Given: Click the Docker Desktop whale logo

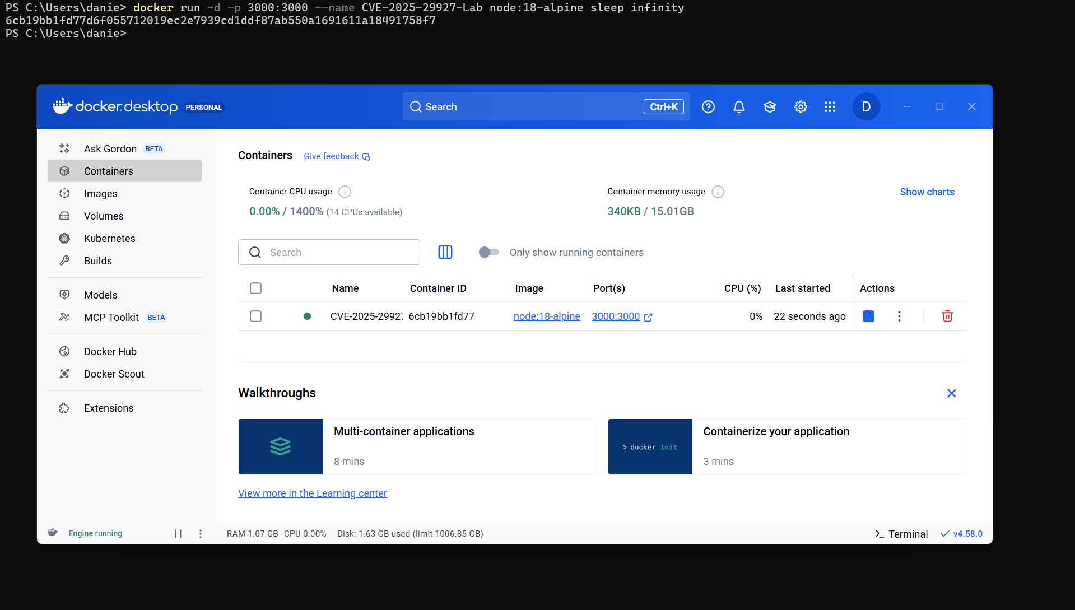Looking at the screenshot, I should click(x=63, y=106).
